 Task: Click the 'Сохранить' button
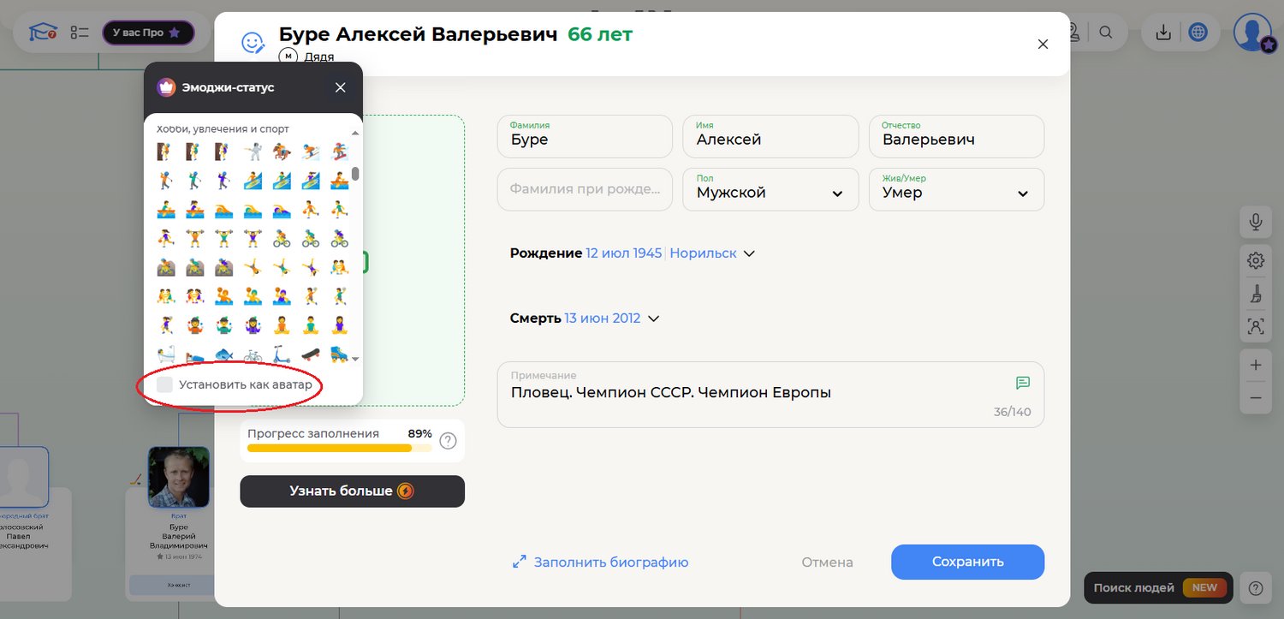(967, 562)
